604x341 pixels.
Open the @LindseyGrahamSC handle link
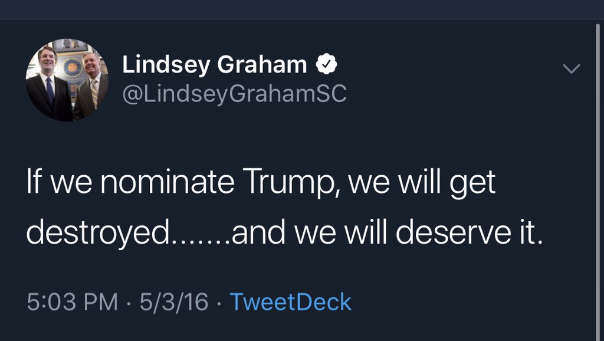click(235, 94)
